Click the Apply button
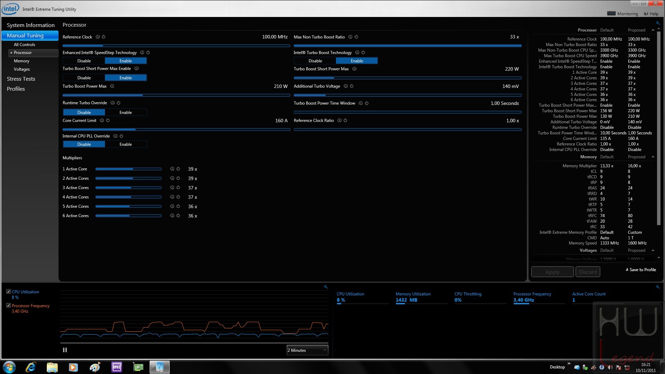Screen dimensions: 665x374 (552, 272)
